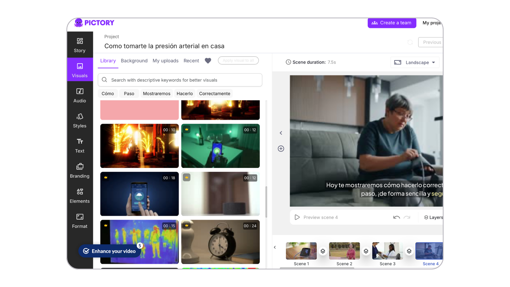Open the Audio panel

(x=80, y=95)
